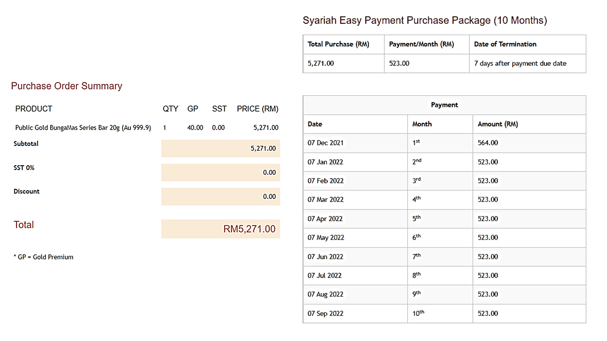Select the Discount amount field
Screen dimensions: 607x341
(221, 197)
